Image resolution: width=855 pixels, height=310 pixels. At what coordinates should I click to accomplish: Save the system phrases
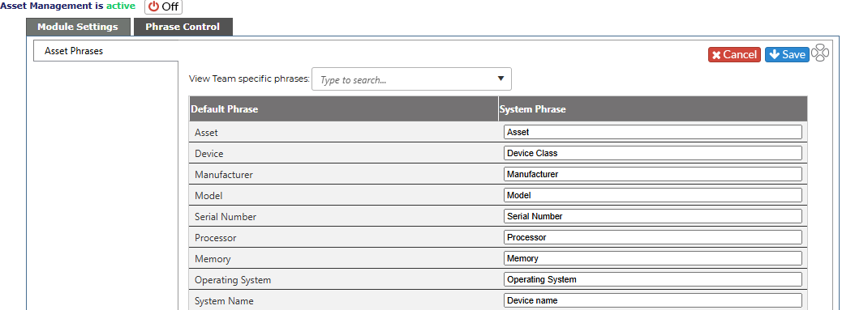coord(787,54)
